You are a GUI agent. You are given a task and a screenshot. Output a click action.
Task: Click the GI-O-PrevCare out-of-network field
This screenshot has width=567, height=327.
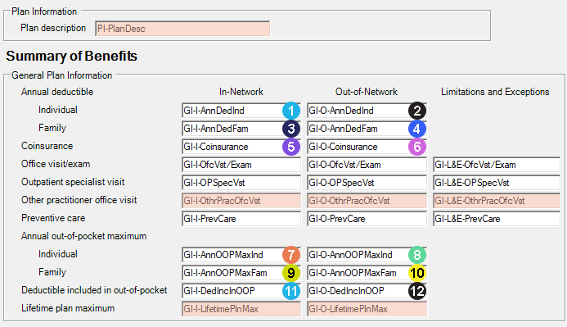367,219
